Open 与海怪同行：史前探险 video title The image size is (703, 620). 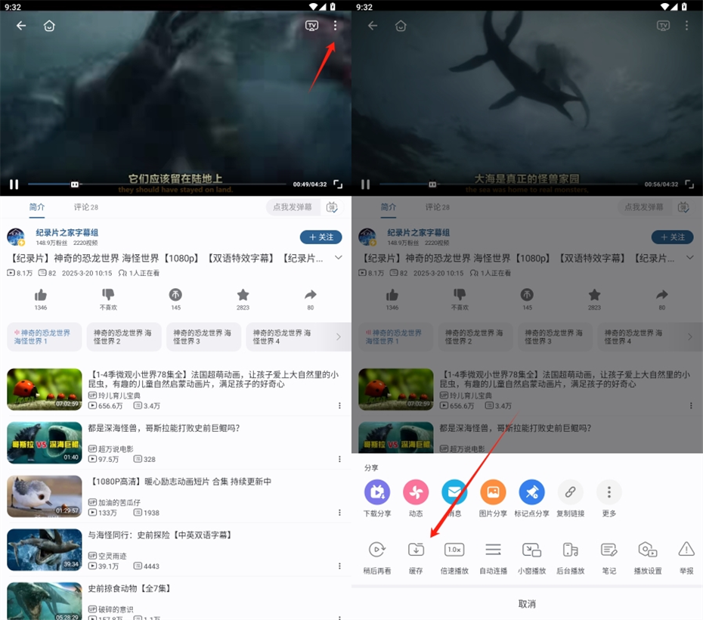point(160,535)
